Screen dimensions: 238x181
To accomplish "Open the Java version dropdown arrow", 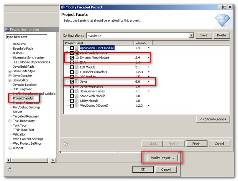I will pos(149,82).
